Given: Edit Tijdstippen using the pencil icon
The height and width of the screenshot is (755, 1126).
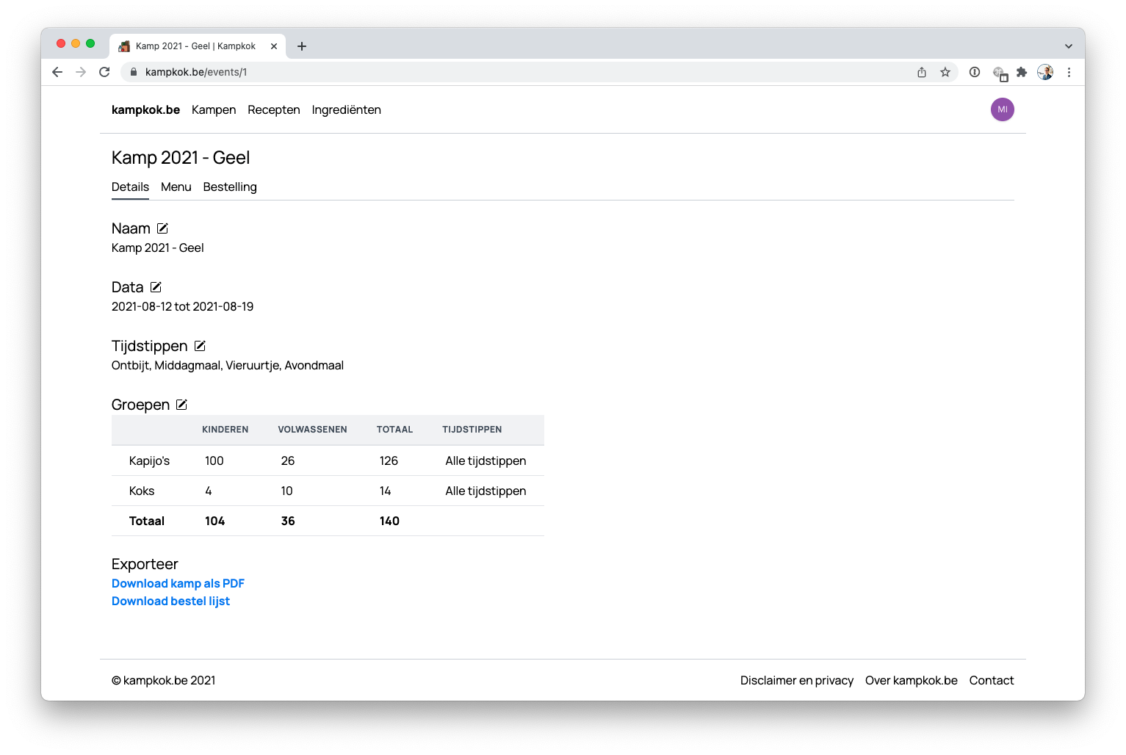Looking at the screenshot, I should (x=200, y=346).
